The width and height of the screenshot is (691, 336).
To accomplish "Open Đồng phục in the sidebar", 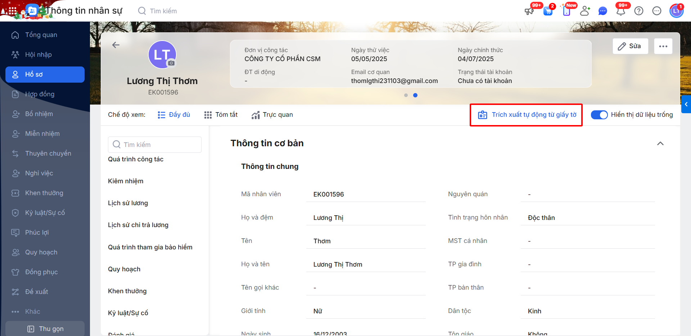I will tap(45, 272).
